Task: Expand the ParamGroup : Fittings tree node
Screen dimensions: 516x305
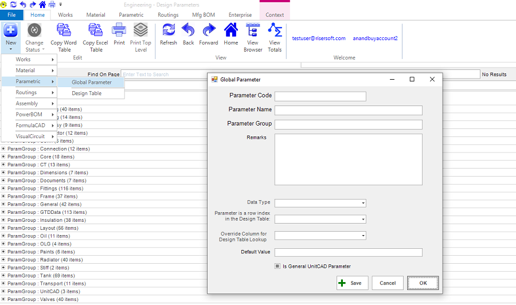Action: tap(3, 189)
